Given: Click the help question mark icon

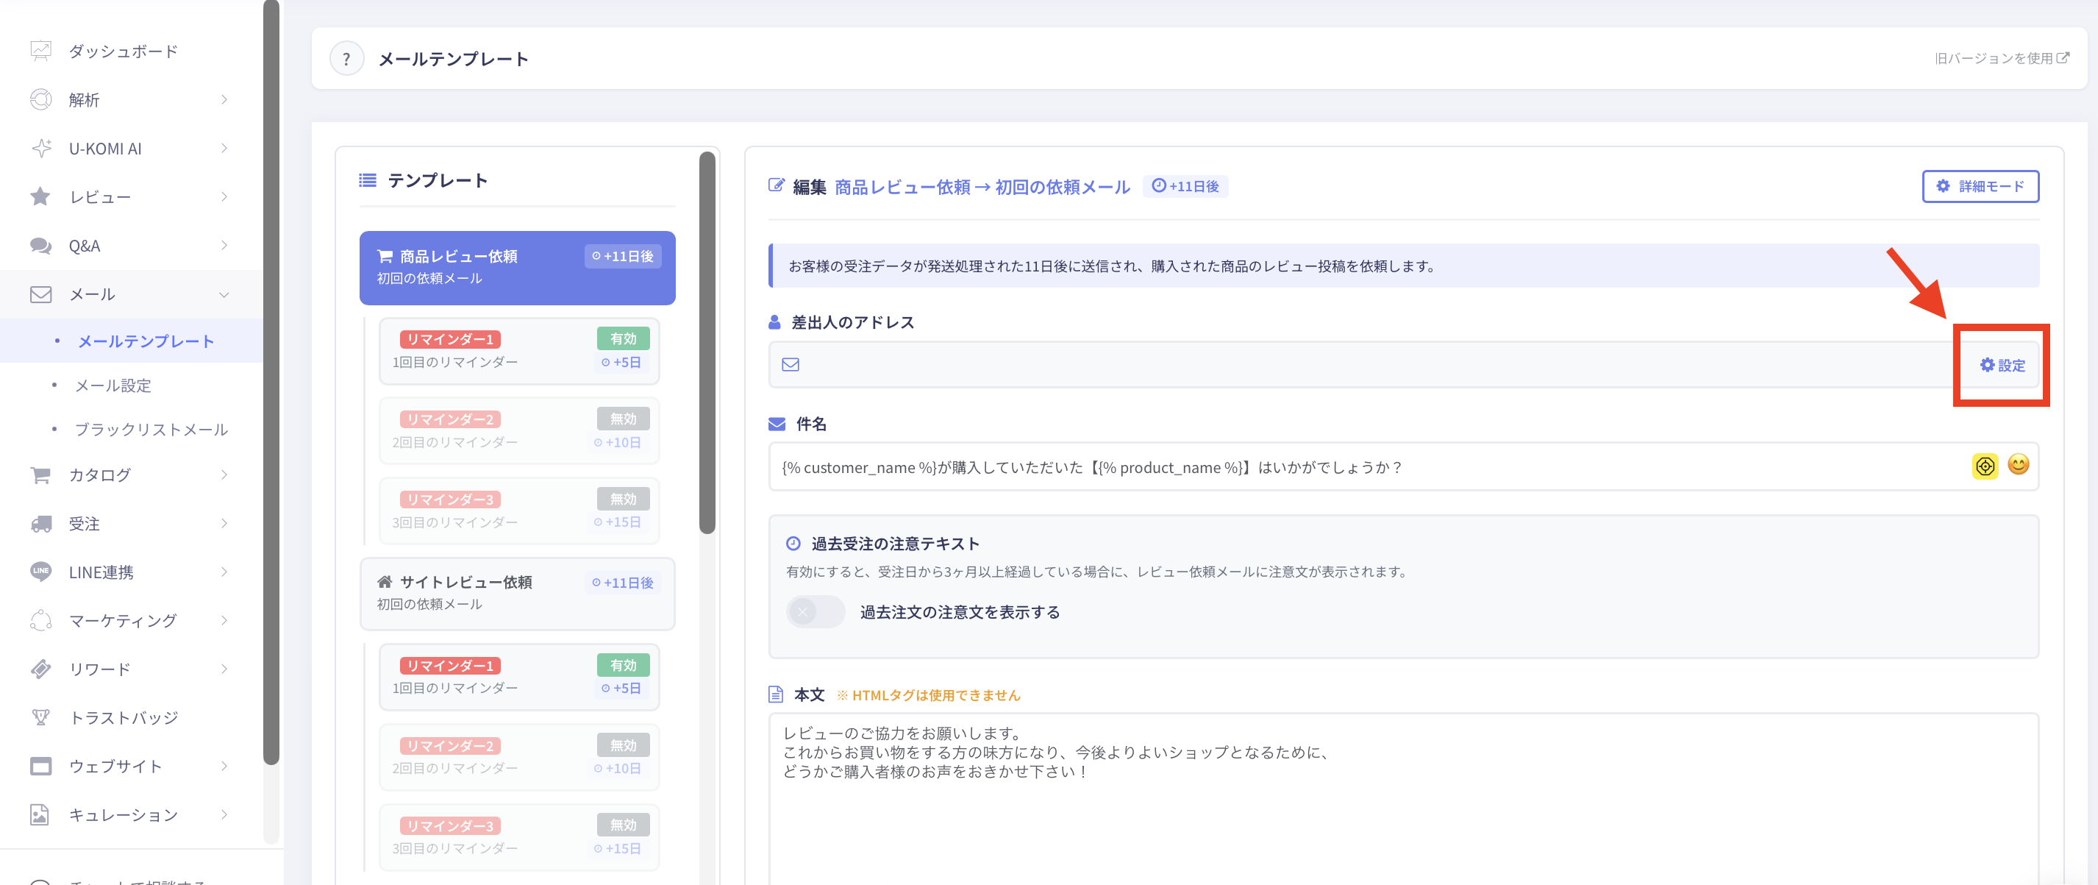Looking at the screenshot, I should pos(346,59).
